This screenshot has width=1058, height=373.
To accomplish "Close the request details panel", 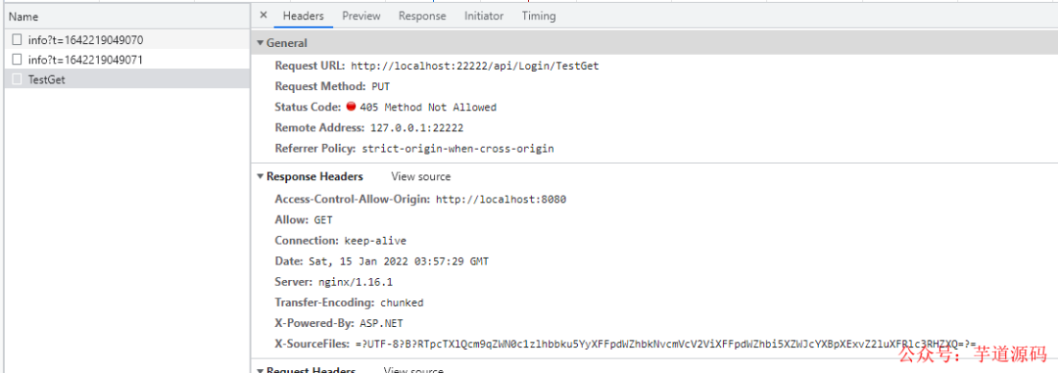I will 264,16.
